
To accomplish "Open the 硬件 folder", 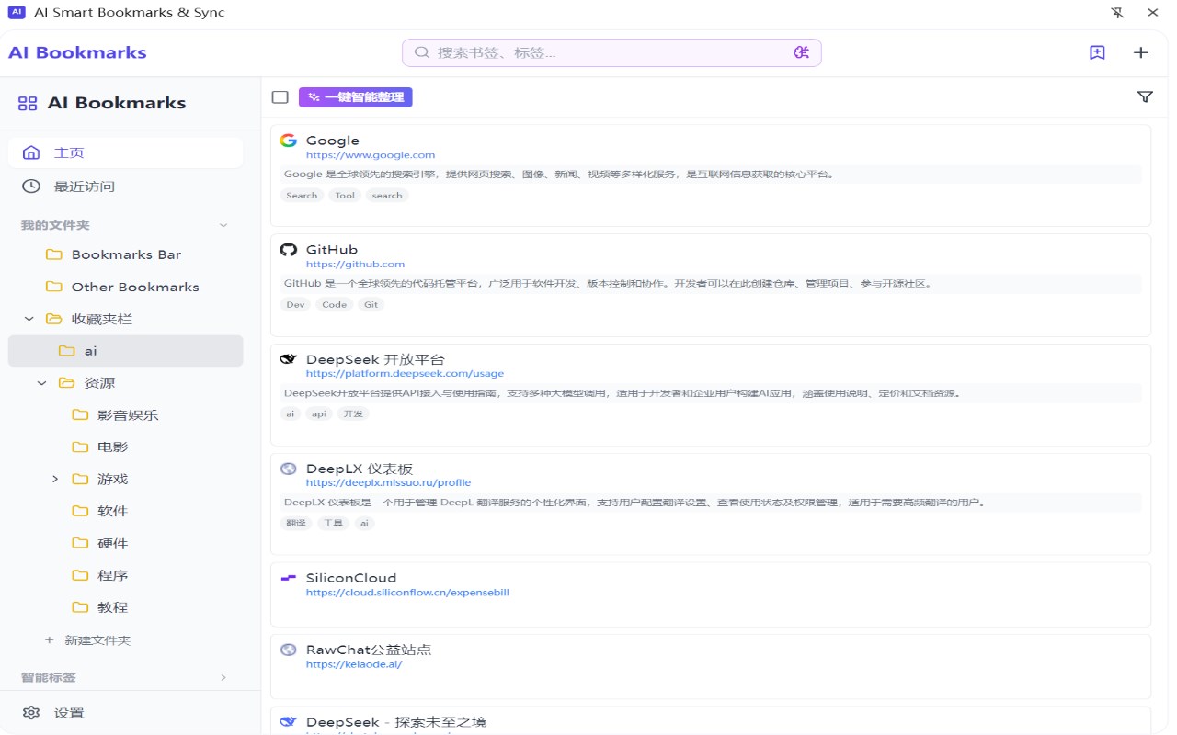I will tap(125, 543).
